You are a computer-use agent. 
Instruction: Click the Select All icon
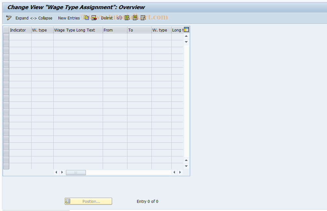coord(127,18)
